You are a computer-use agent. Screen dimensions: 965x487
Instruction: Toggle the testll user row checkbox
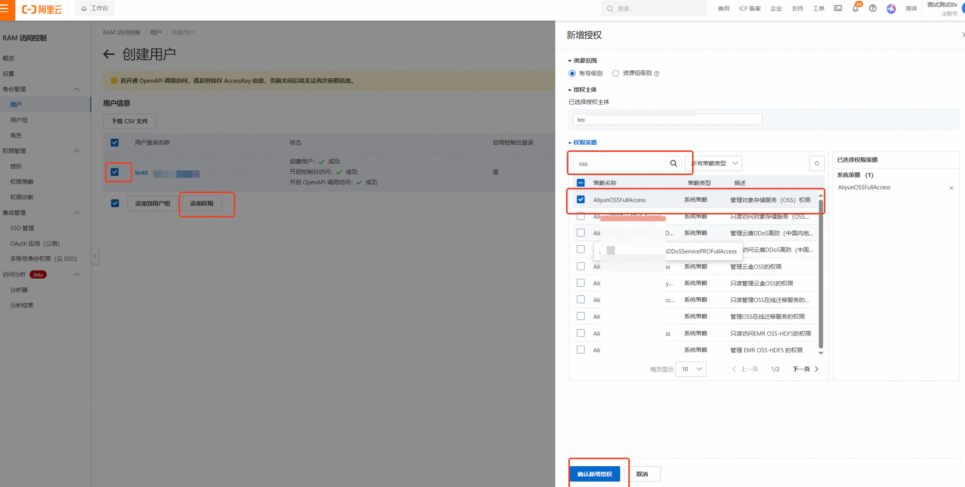[115, 172]
